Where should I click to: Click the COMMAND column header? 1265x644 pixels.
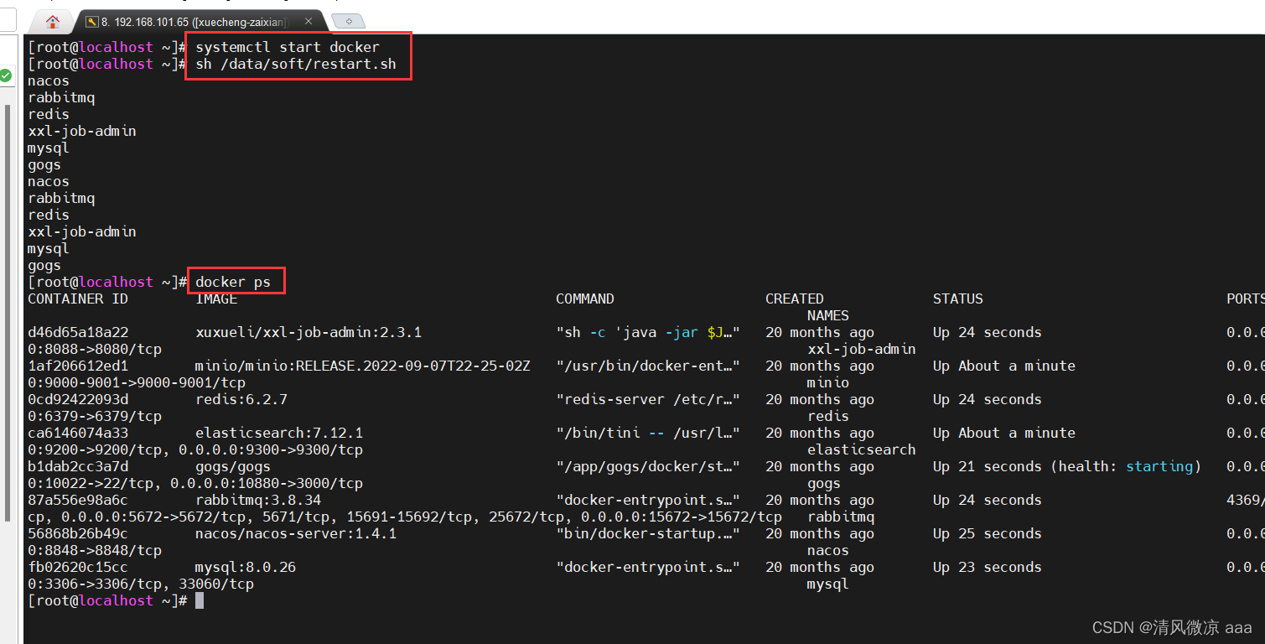[x=585, y=299]
